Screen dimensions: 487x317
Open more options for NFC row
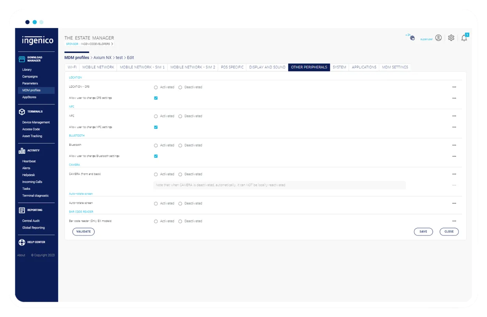[454, 116]
